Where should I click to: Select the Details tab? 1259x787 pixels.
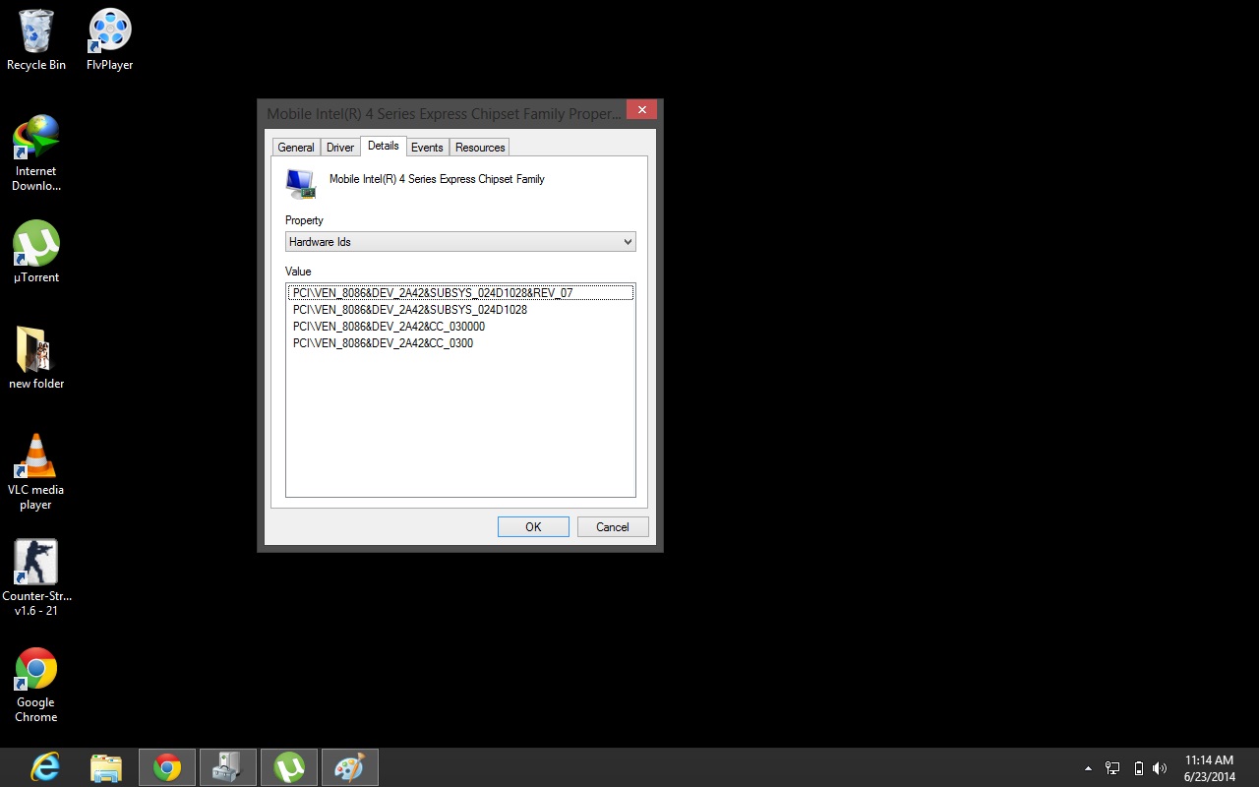[384, 146]
